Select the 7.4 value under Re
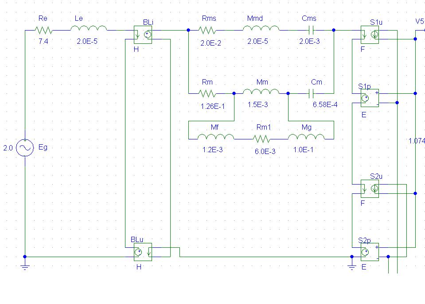 43,42
